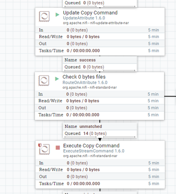Click the Update Copy Command processor icon

tap(44, 16)
